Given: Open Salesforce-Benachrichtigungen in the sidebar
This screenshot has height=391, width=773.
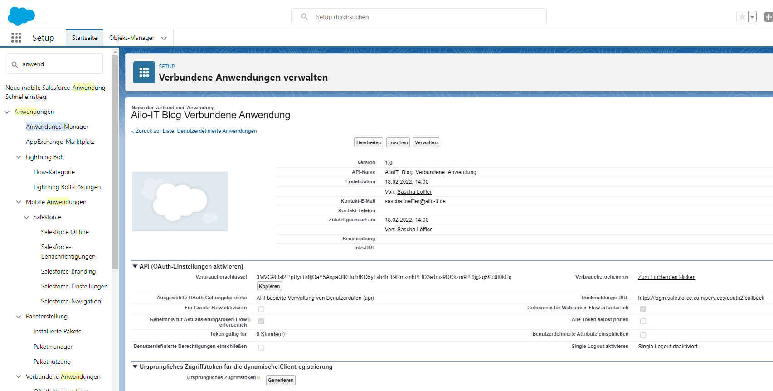Looking at the screenshot, I should point(68,252).
